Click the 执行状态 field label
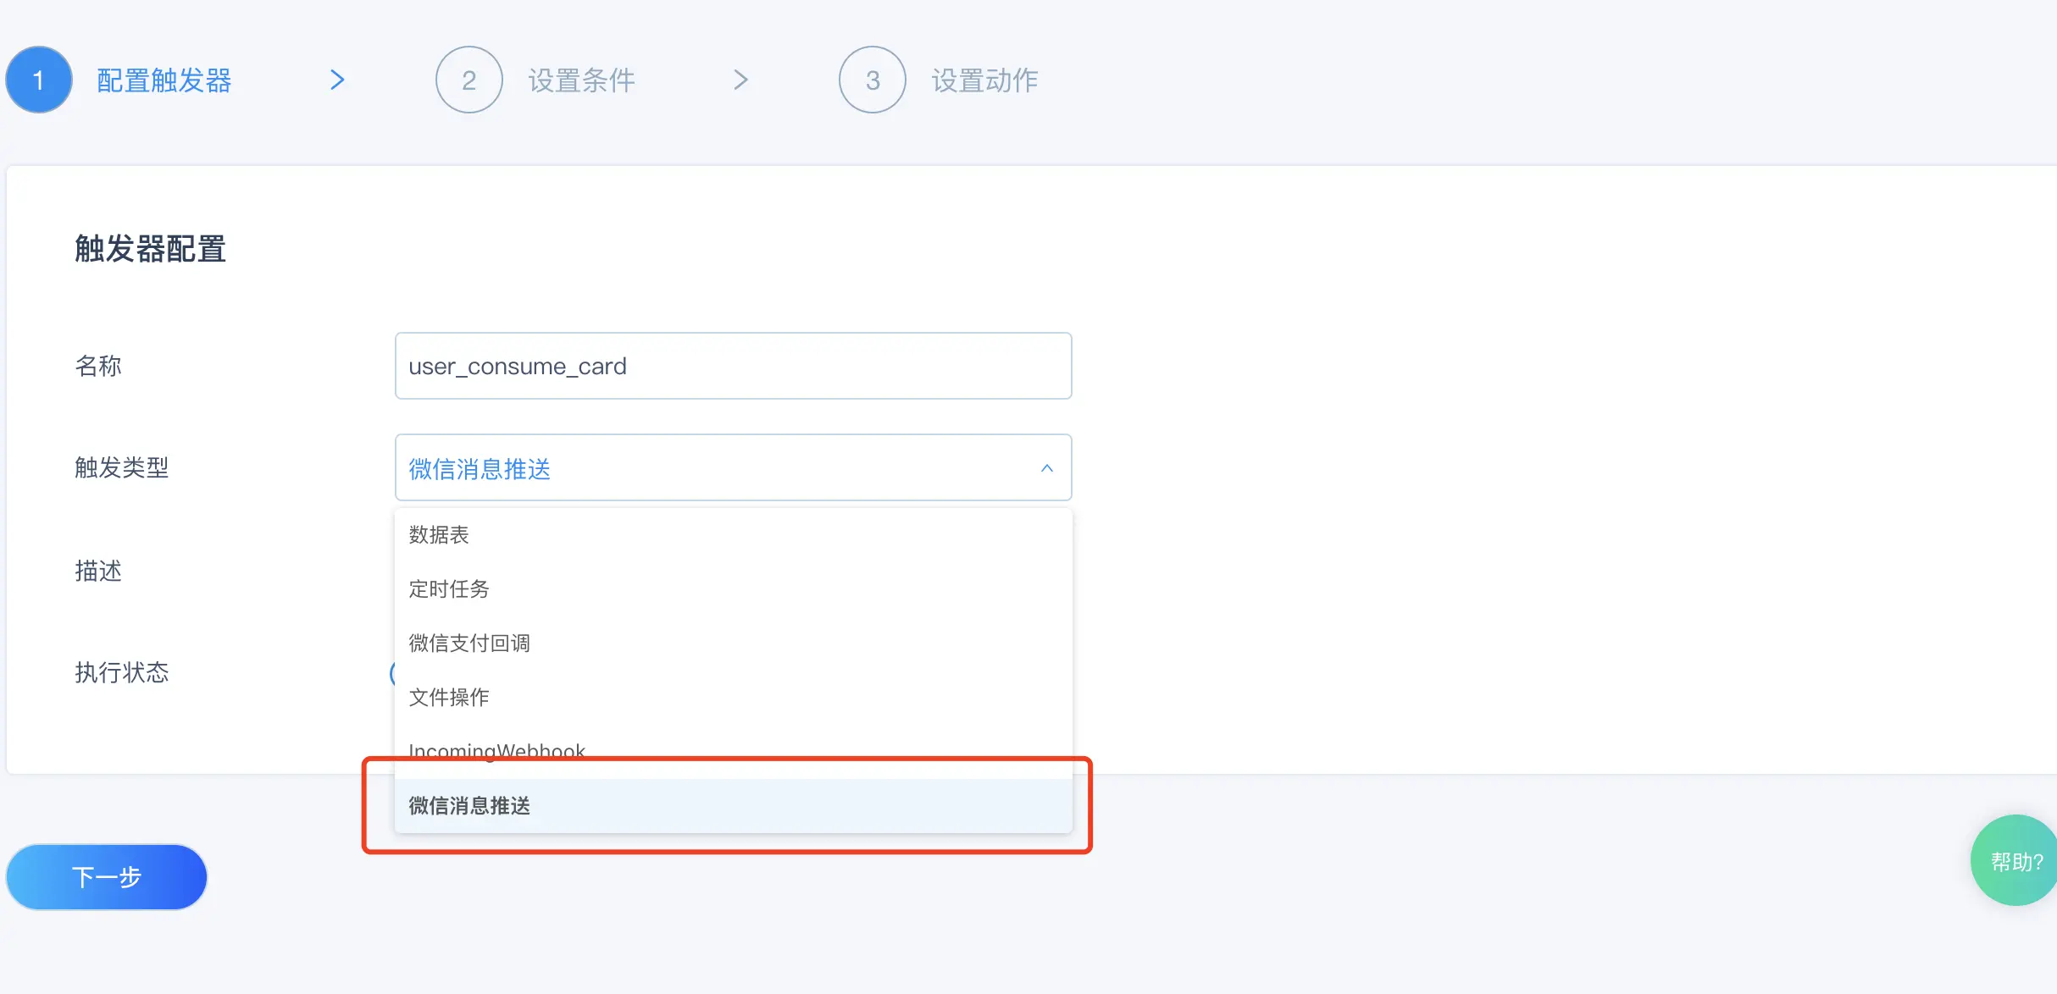The height and width of the screenshot is (994, 2057). [x=122, y=673]
